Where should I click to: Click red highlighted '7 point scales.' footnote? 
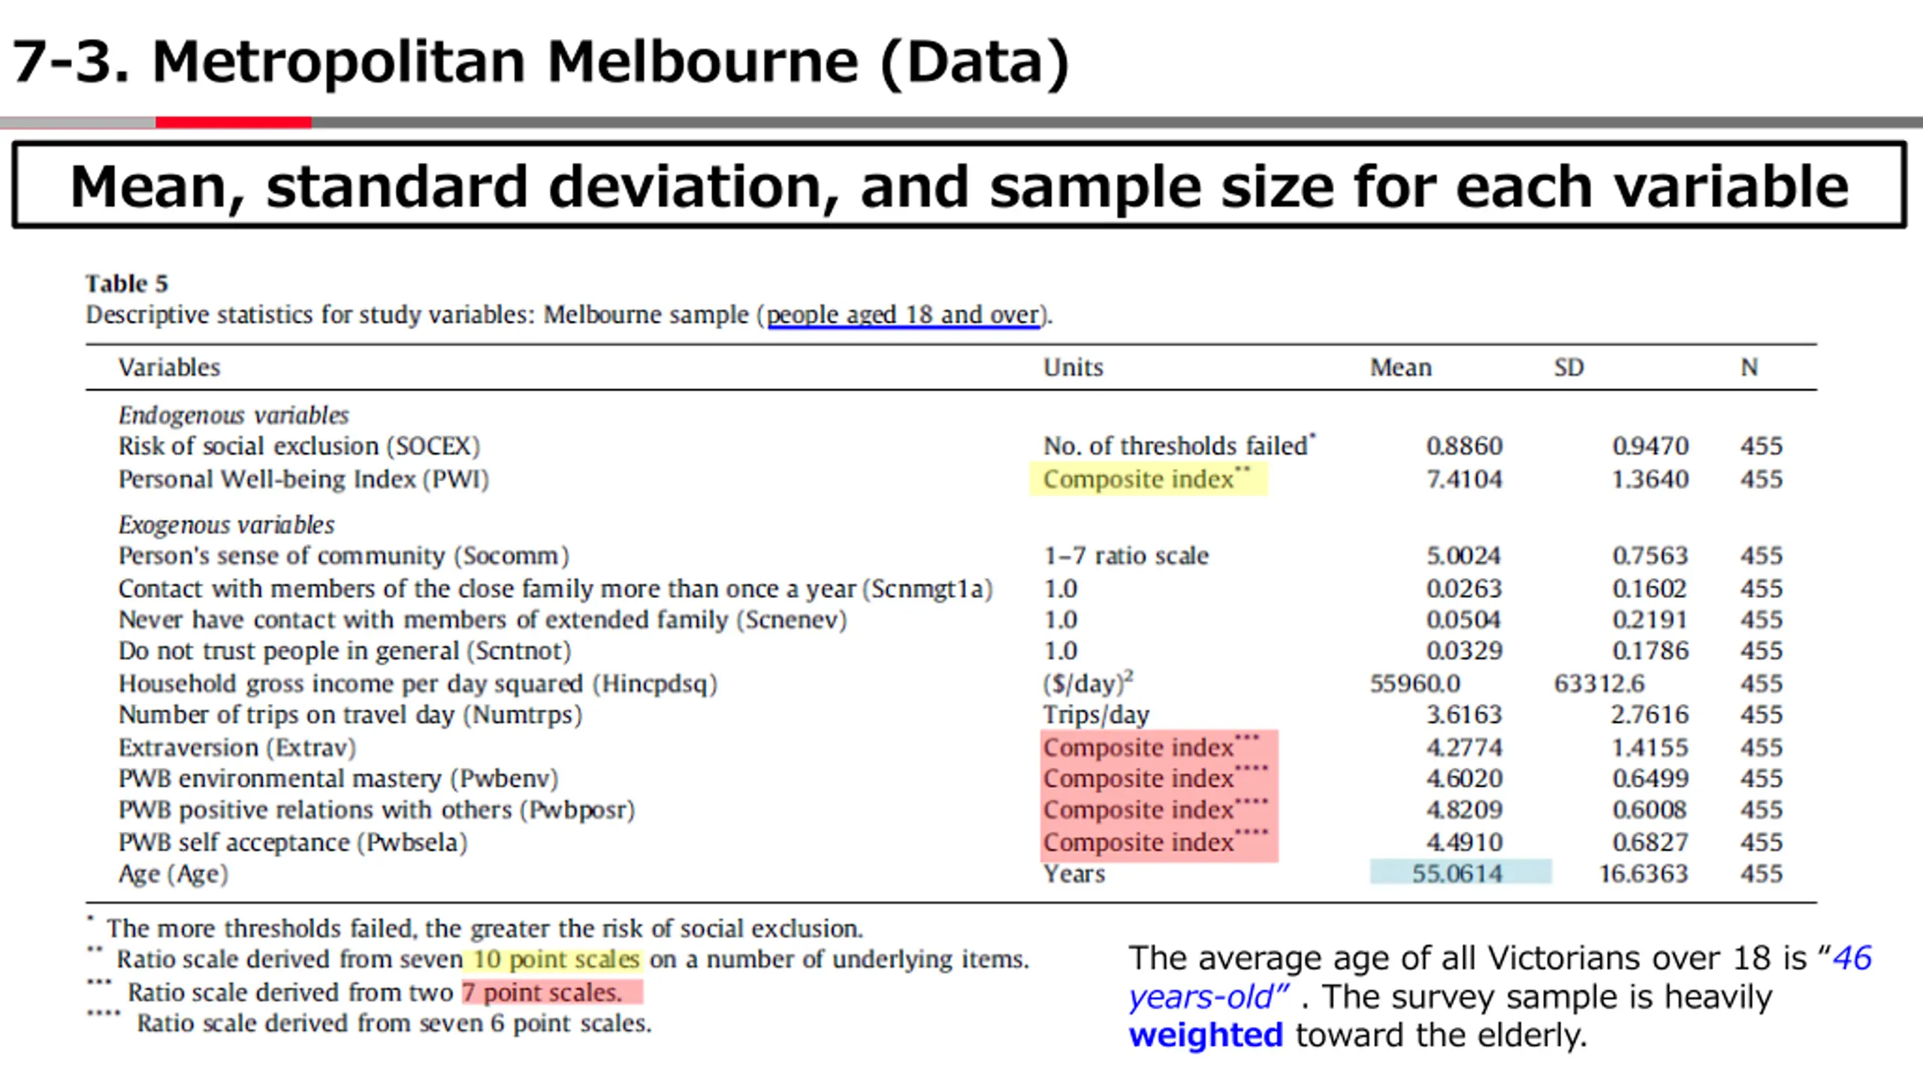tap(552, 993)
